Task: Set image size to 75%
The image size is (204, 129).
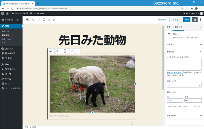Action: tap(179, 106)
